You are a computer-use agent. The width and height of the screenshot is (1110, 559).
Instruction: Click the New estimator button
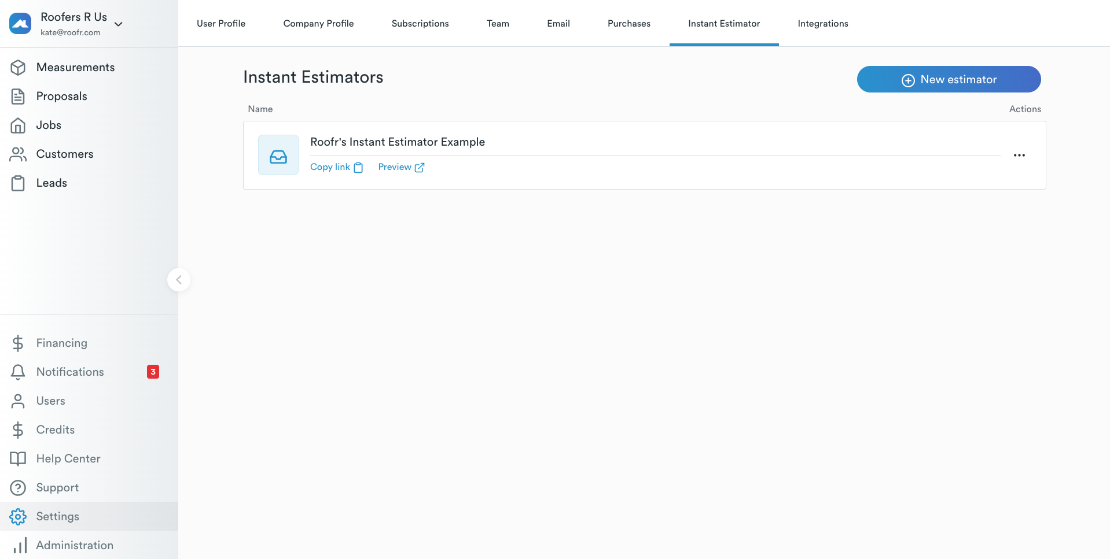click(949, 79)
